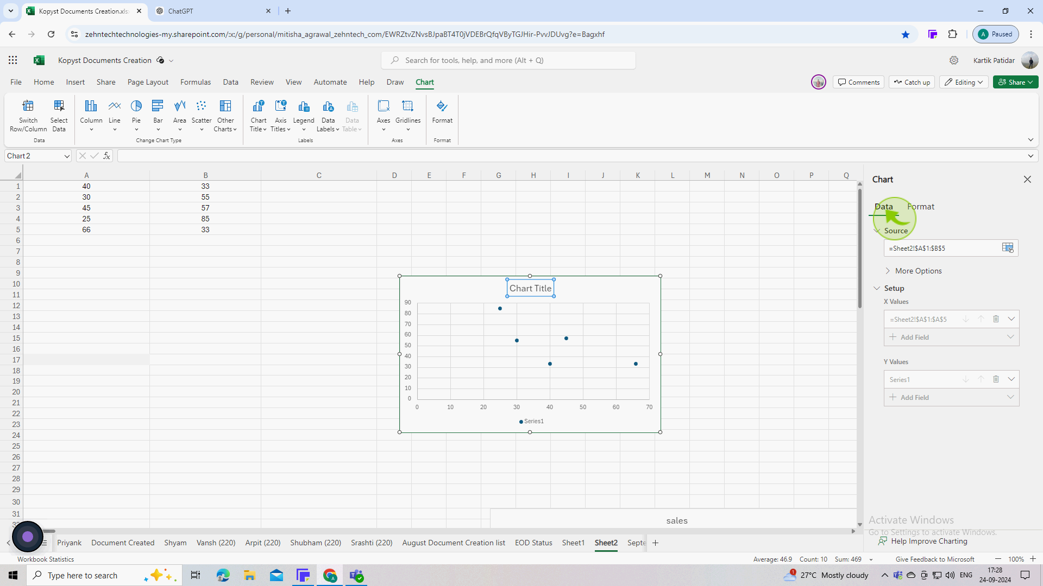Expand the Series1 field dropdown
The image size is (1043, 586).
pos(1011,379)
